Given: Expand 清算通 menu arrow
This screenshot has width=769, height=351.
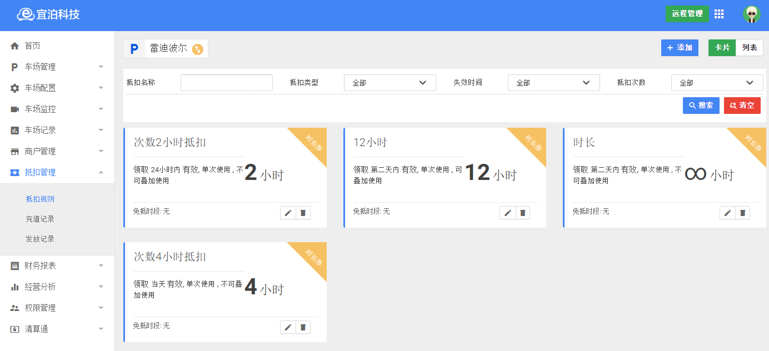Looking at the screenshot, I should [x=101, y=329].
